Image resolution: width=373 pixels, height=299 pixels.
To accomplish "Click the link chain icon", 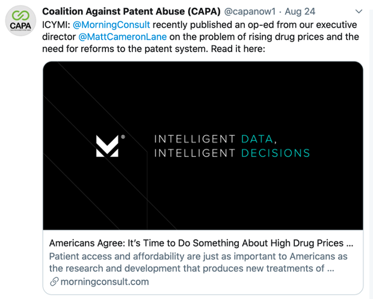I will [x=54, y=282].
